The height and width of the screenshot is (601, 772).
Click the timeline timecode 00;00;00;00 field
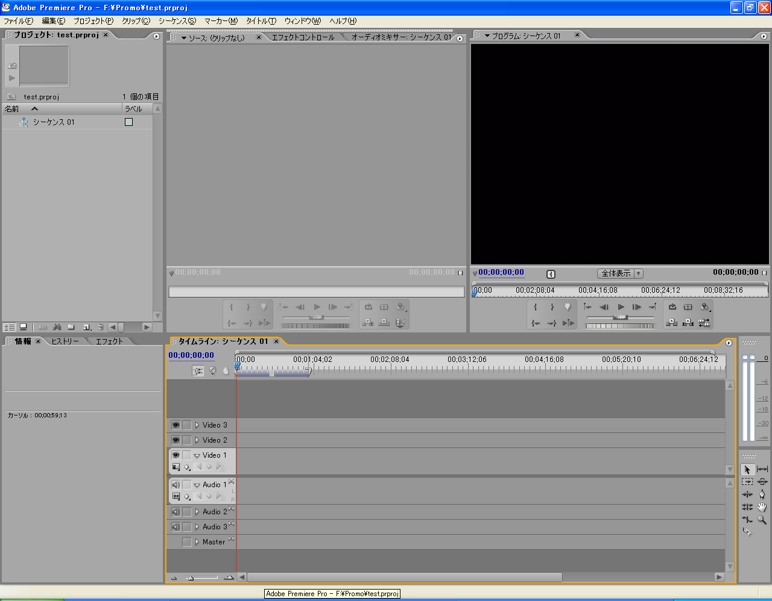[x=191, y=355]
